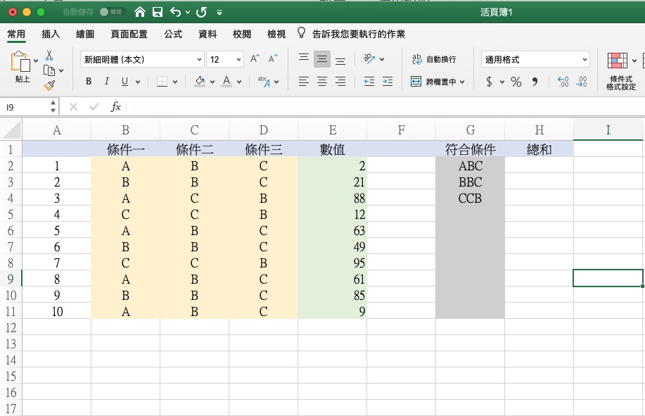Click the Format Painter brush icon
The width and height of the screenshot is (645, 416).
click(x=49, y=85)
